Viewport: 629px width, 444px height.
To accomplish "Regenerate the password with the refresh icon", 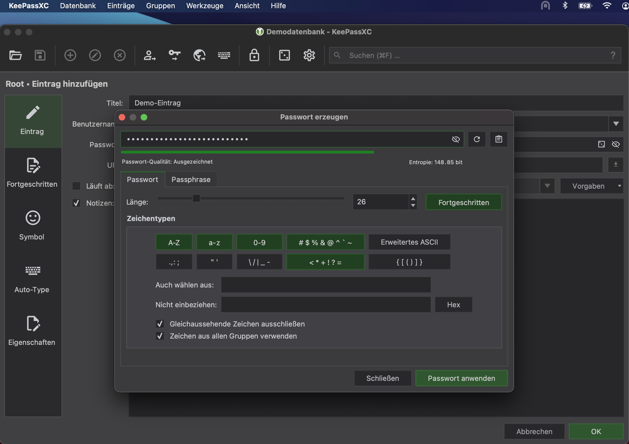I will [477, 139].
